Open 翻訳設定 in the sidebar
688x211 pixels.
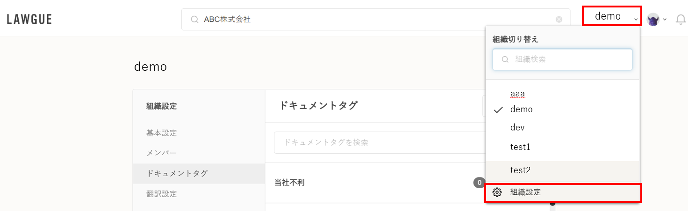pos(161,194)
